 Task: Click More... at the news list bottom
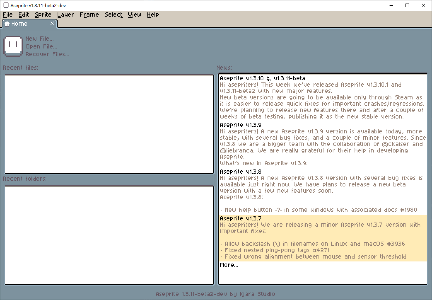click(229, 265)
